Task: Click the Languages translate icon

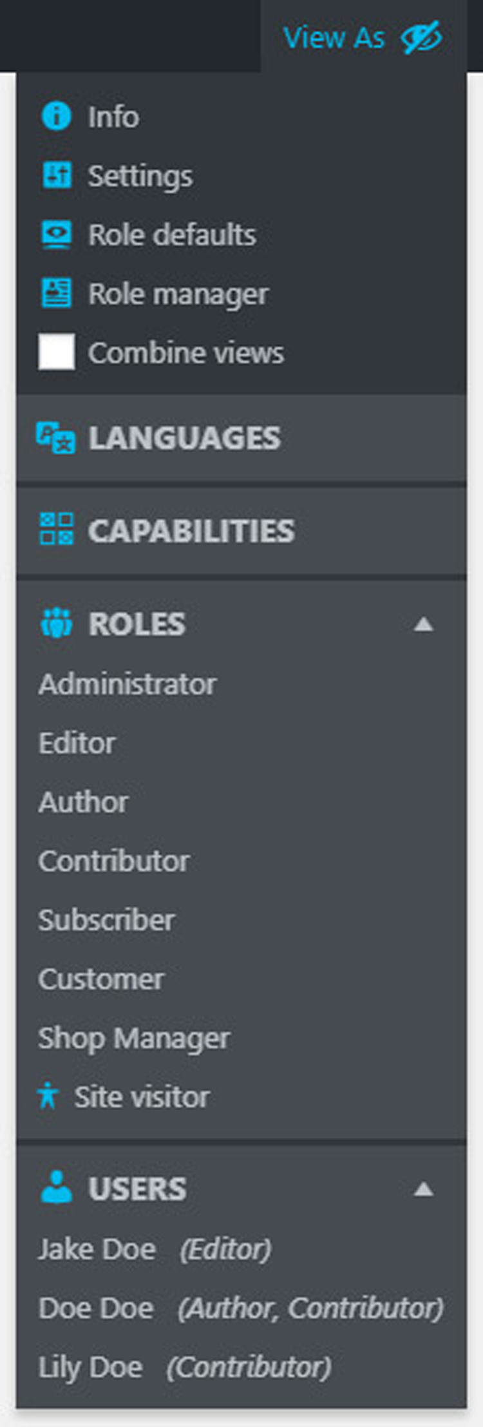Action: (55, 438)
